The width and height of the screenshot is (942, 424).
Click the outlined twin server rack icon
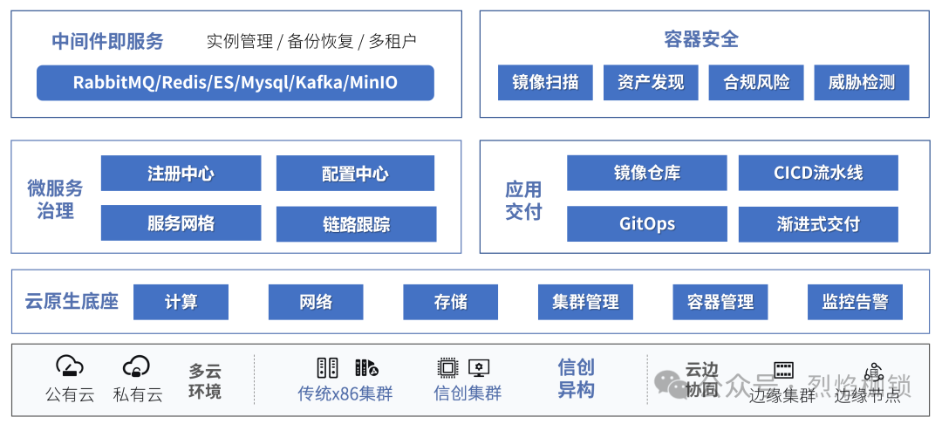click(327, 367)
